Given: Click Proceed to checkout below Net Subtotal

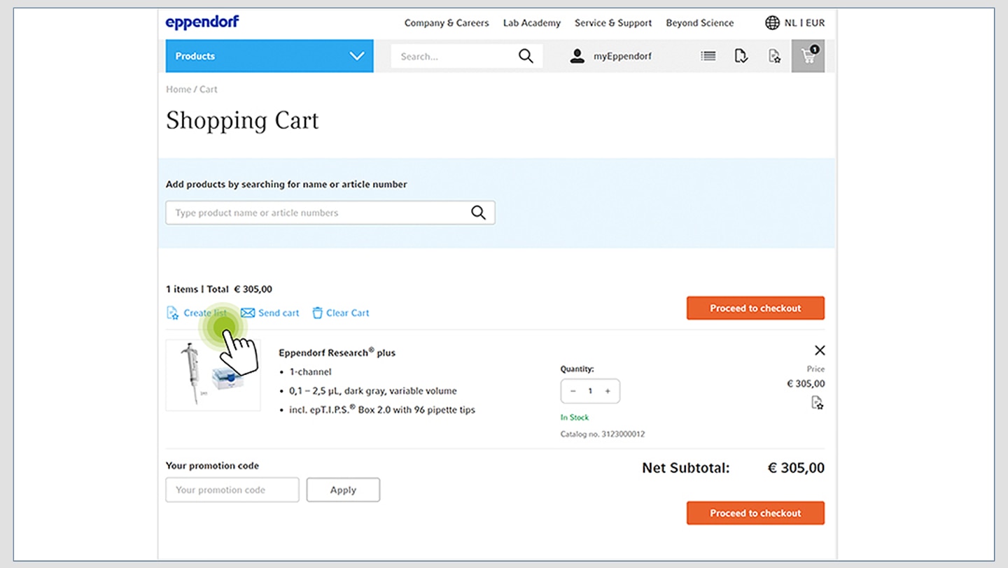Looking at the screenshot, I should (x=755, y=513).
